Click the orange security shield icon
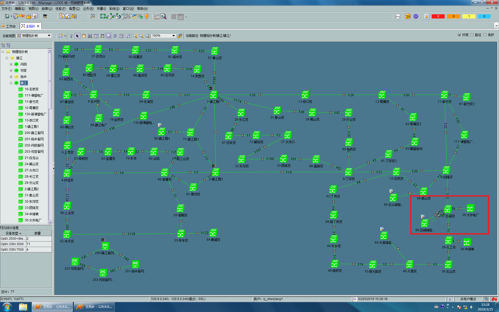499x312 pixels. click(147, 16)
